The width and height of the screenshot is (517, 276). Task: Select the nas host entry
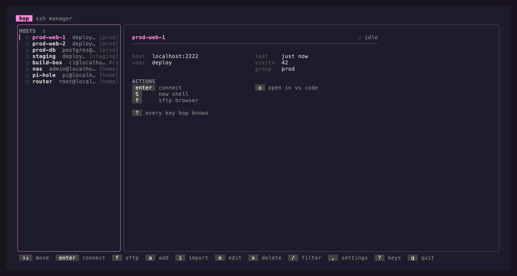pyautogui.click(x=69, y=69)
